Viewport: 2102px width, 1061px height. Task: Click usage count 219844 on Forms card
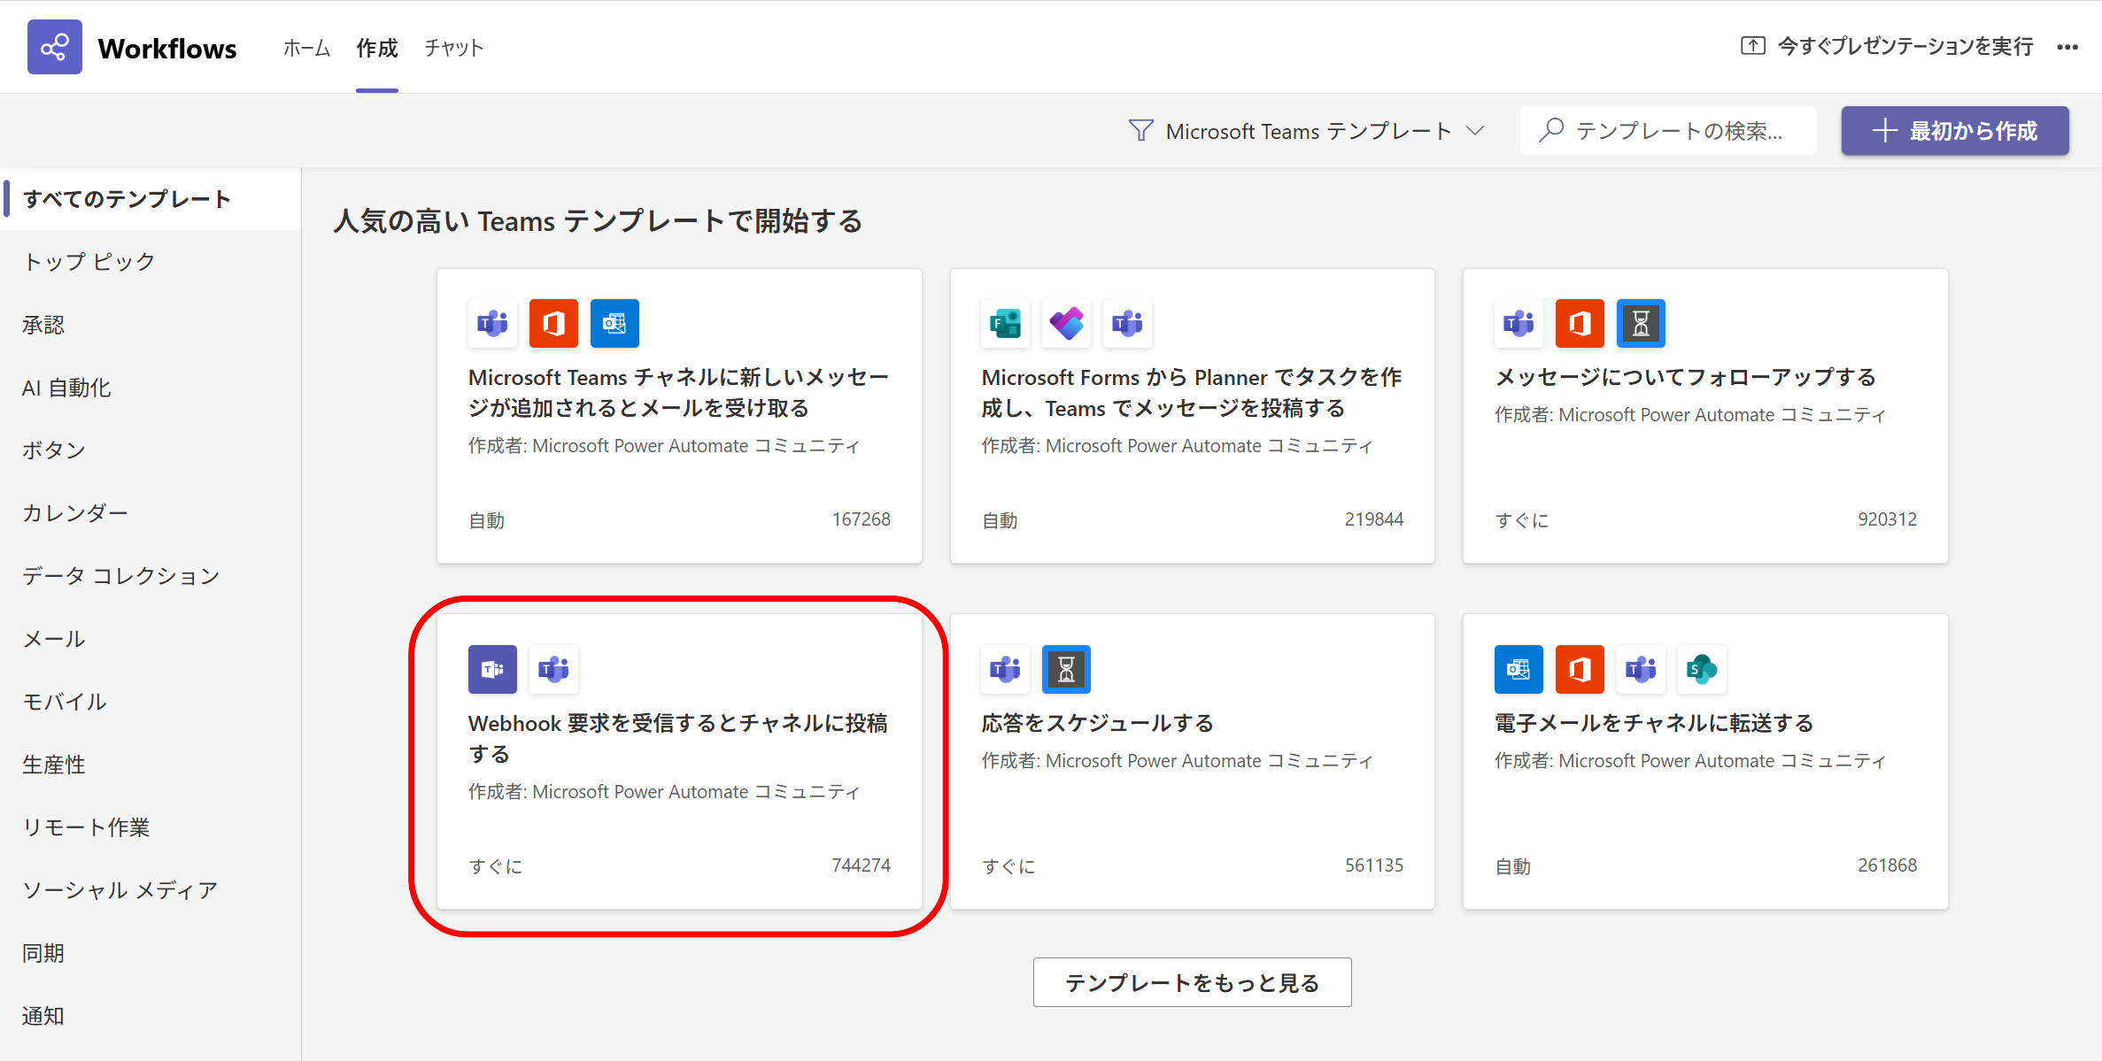tap(1374, 519)
